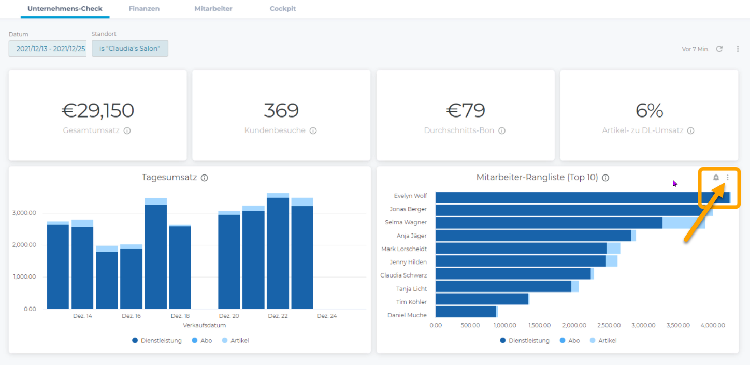Open the Cockpit tab
This screenshot has width=750, height=365.
(283, 9)
